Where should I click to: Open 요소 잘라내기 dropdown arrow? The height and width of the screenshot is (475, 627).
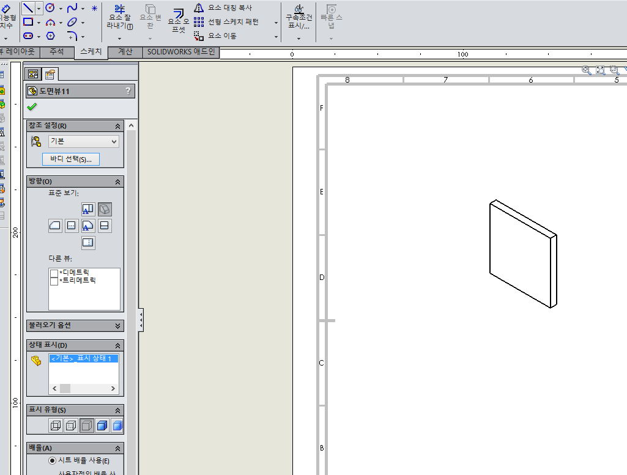pyautogui.click(x=119, y=39)
